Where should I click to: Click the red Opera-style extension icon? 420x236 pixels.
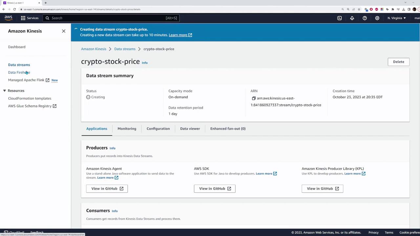(371, 9)
